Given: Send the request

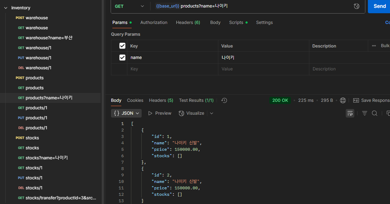Looking at the screenshot, I should tap(379, 6).
